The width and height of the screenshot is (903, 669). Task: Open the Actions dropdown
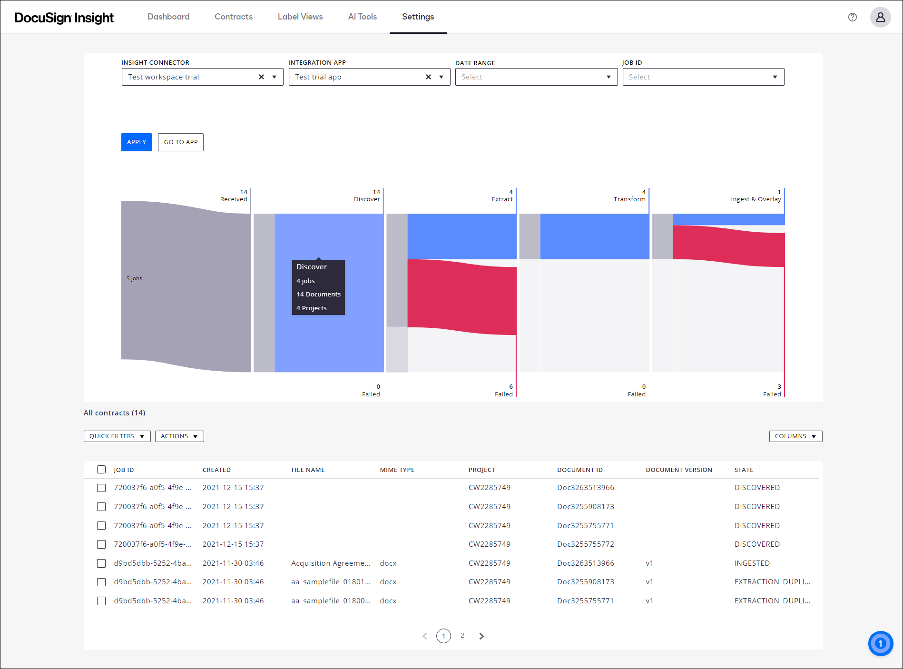(x=179, y=436)
